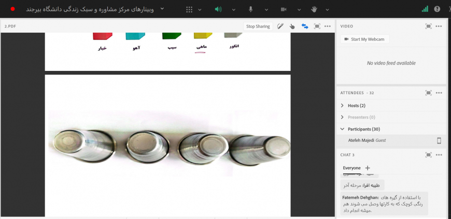Screen dimensions: 451x219
Task: Open Video pod options three-dot menu
Action: point(439,26)
